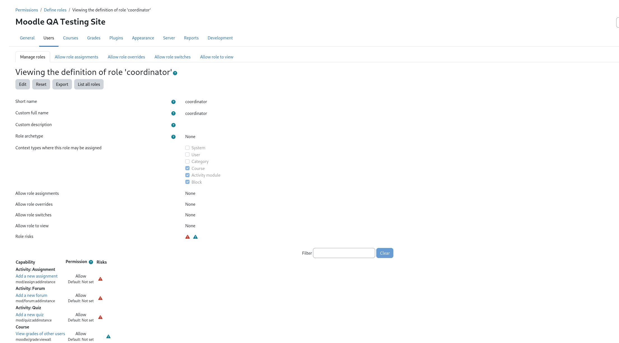The height and width of the screenshot is (343, 619).
Task: Click risk icon for Add a new quiz
Action: coord(100,317)
